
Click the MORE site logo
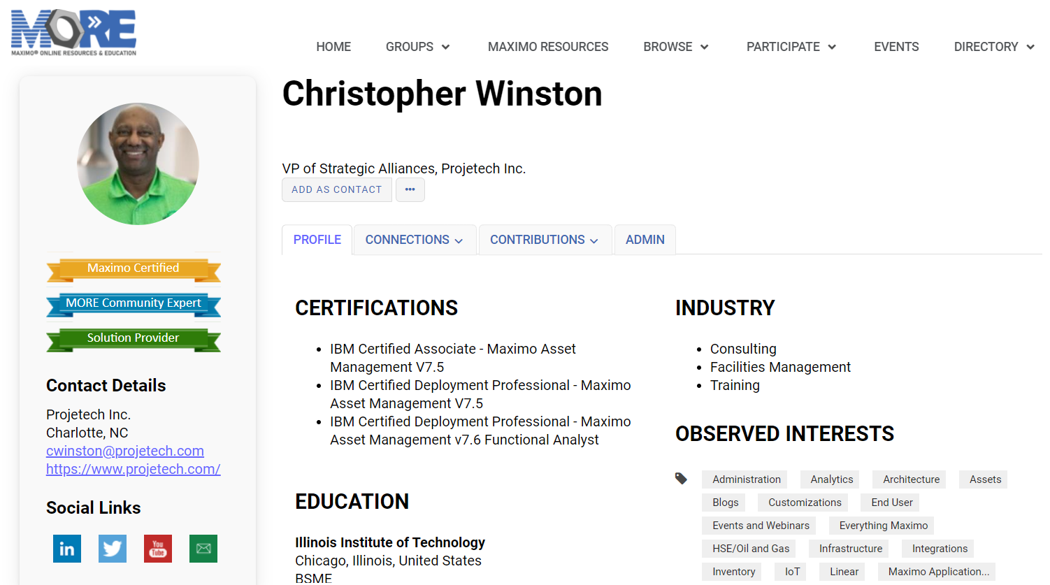[x=73, y=33]
